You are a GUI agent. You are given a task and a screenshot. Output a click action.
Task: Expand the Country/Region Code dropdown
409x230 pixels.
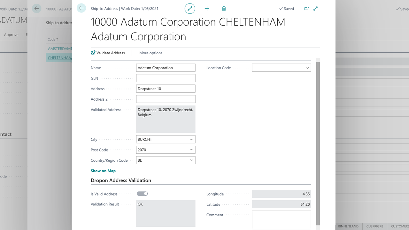coord(191,160)
